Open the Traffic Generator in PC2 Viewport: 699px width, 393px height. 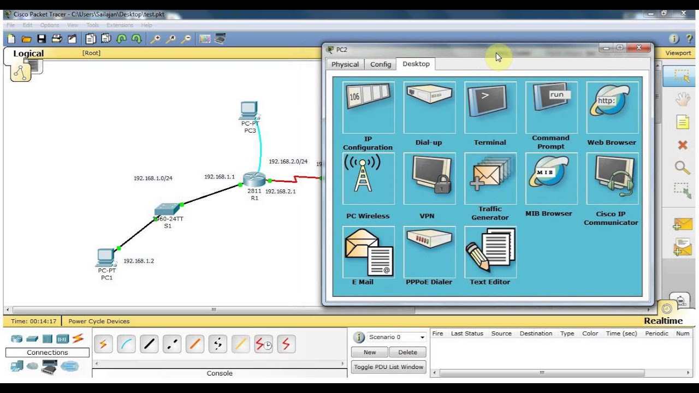click(x=490, y=178)
